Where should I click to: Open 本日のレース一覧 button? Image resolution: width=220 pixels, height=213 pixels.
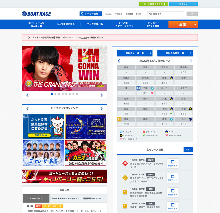pos(135,53)
